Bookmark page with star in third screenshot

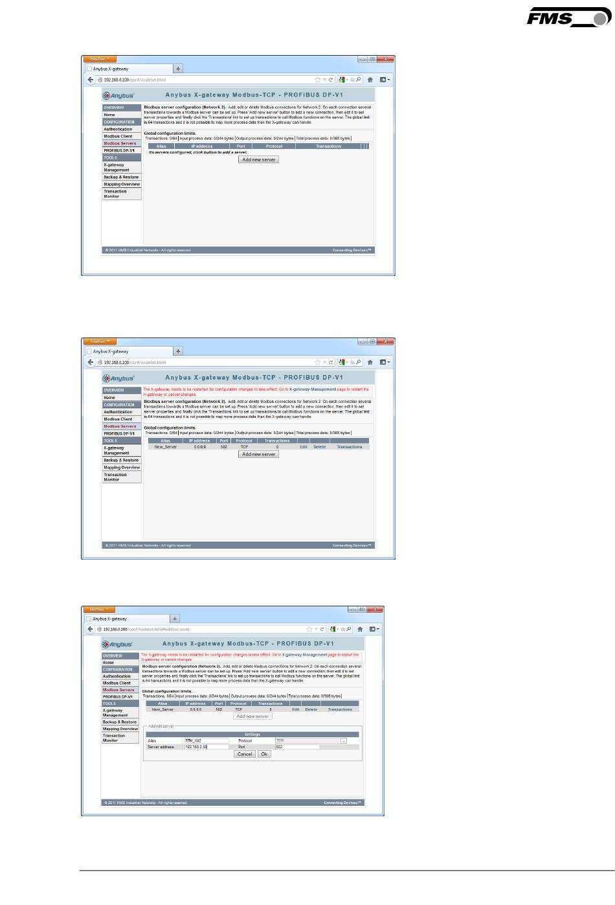click(x=310, y=629)
